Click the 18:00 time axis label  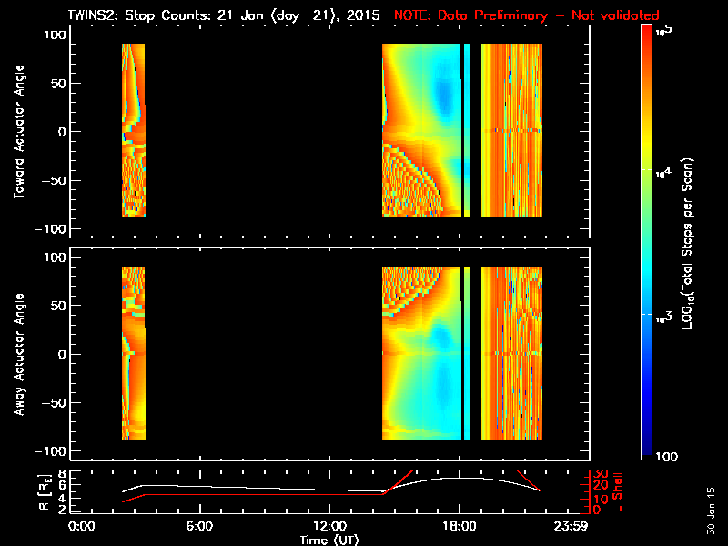click(460, 527)
